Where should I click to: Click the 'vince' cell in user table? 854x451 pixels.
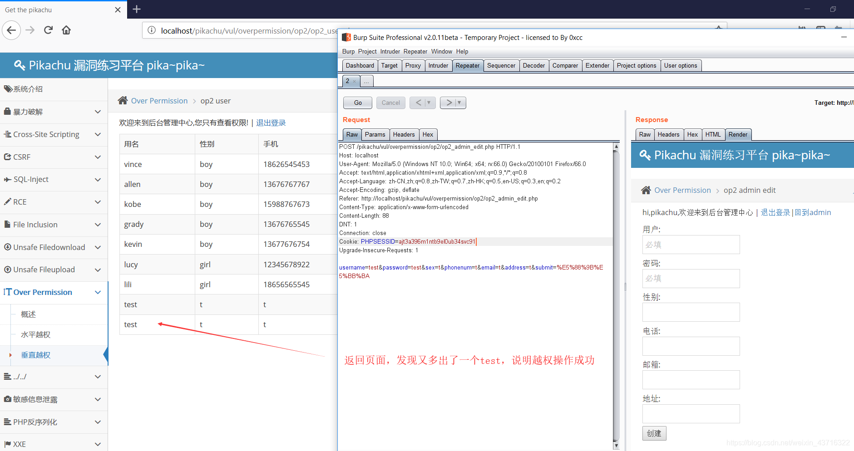pyautogui.click(x=157, y=164)
